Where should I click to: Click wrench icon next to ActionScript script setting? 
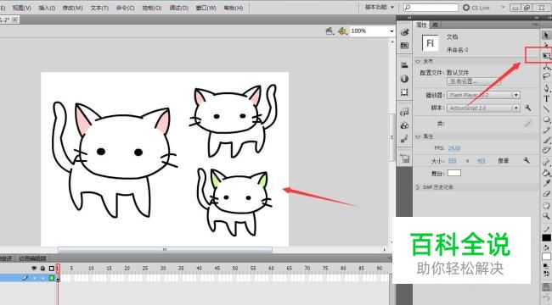(x=527, y=108)
